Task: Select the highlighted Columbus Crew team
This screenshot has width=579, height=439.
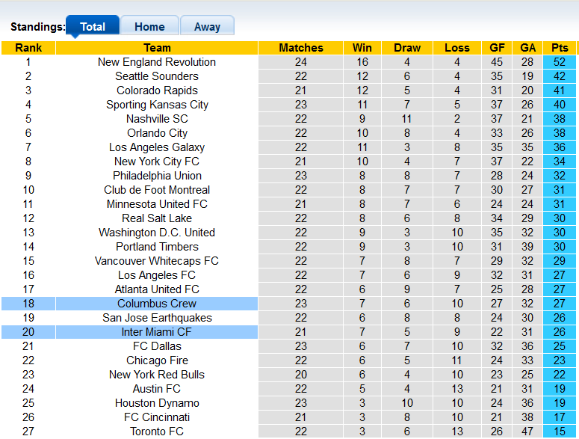Action: [157, 304]
